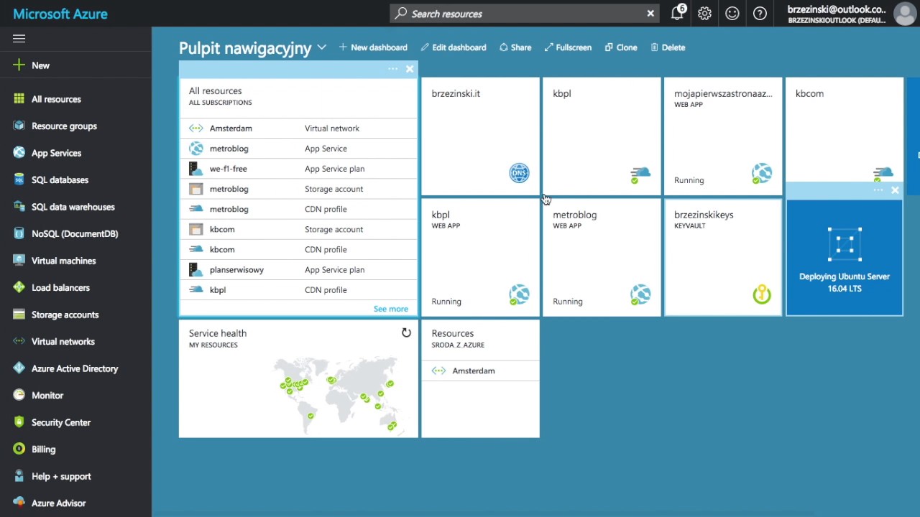920x517 pixels.
Task: Close the Deploying Ubuntu Server tile
Action: pos(895,190)
